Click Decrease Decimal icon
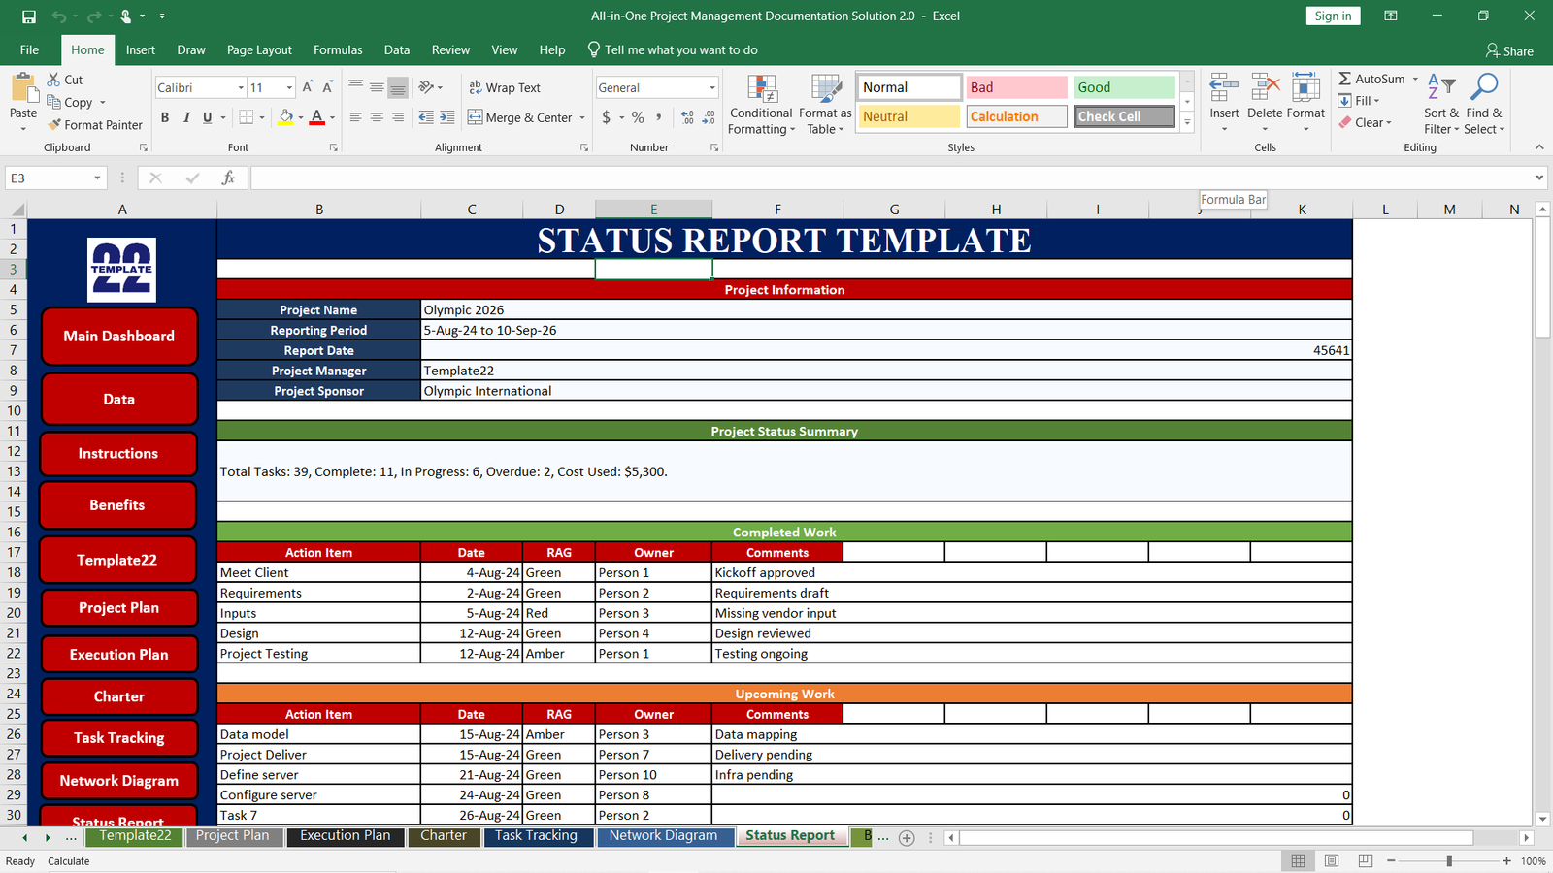This screenshot has width=1553, height=873. [710, 117]
